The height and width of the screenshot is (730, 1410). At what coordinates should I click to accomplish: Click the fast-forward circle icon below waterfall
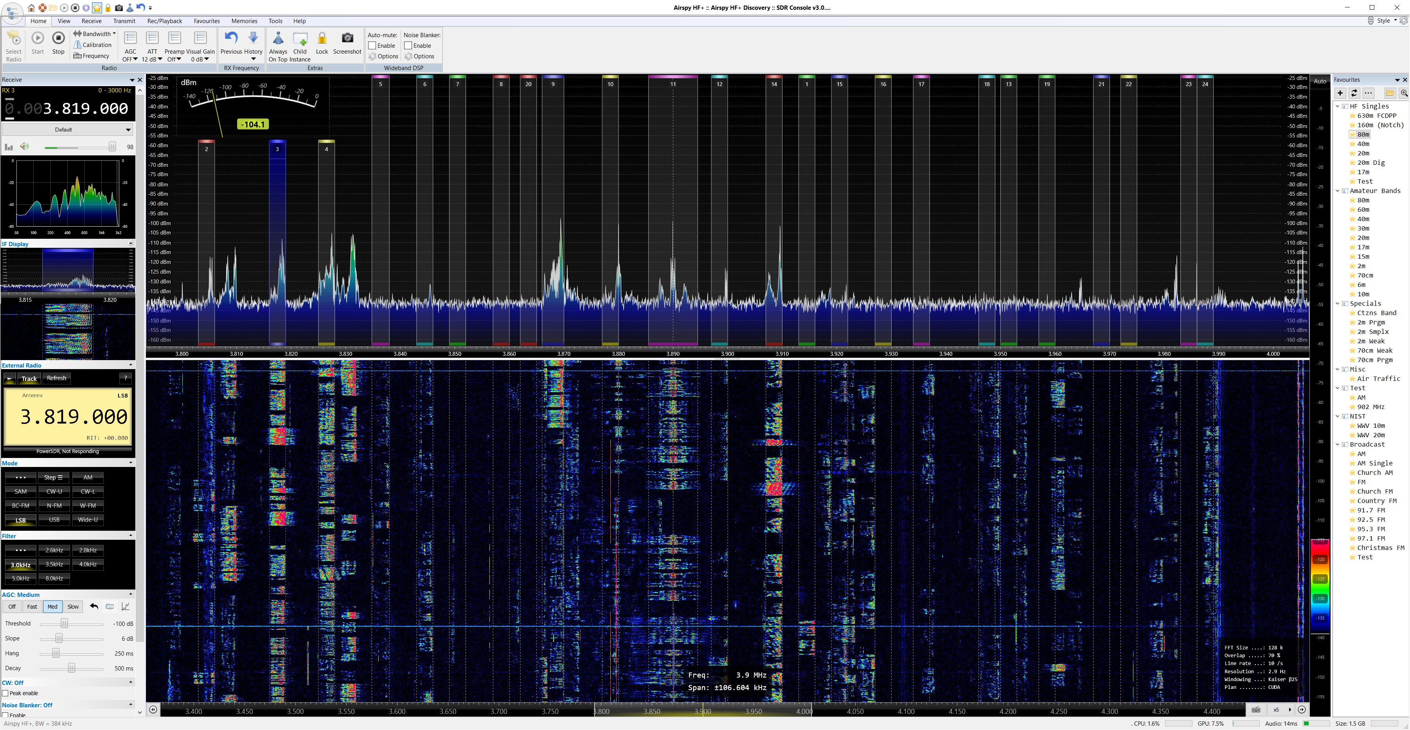(1302, 710)
